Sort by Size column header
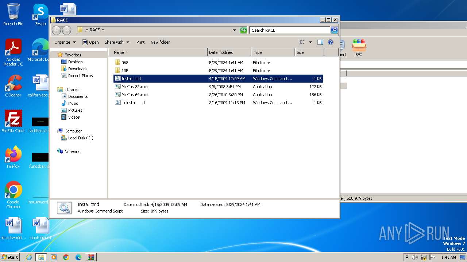The height and width of the screenshot is (262, 467). click(x=309, y=52)
